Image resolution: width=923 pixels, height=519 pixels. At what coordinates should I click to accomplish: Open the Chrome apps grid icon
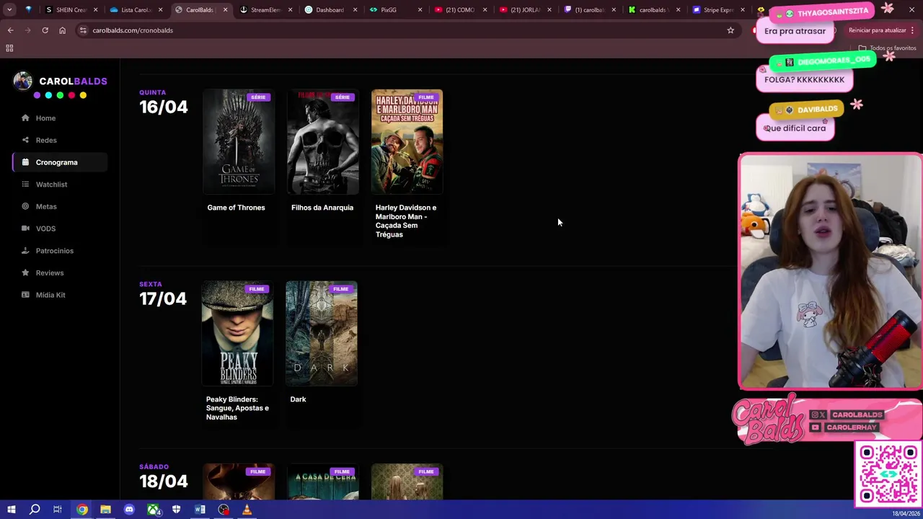pos(9,48)
